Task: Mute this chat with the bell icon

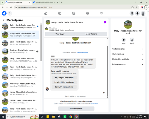Action: [123, 40]
